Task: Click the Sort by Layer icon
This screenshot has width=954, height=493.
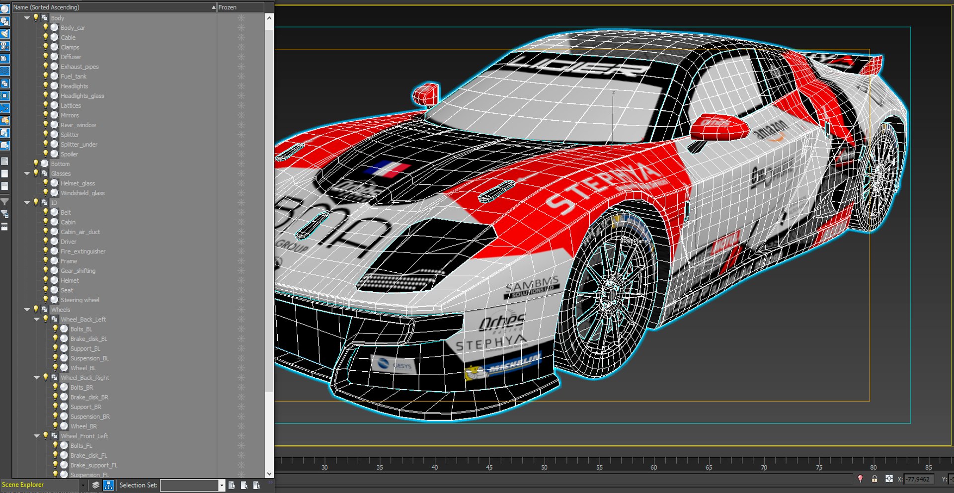Action: tap(96, 485)
